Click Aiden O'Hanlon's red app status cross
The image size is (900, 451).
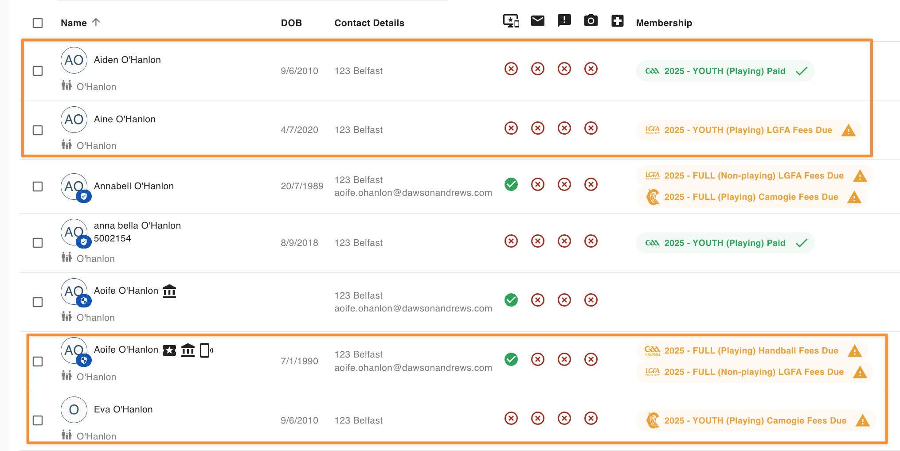(x=511, y=69)
